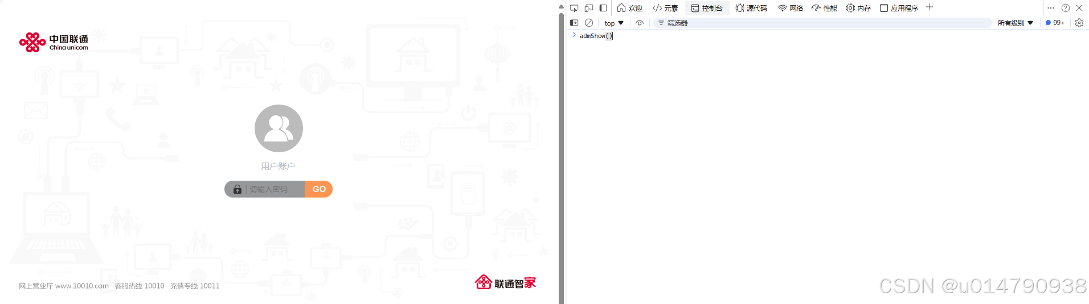Image resolution: width=1089 pixels, height=304 pixels.
Task: Focus the 筛选器 console filter field
Action: [x=823, y=23]
